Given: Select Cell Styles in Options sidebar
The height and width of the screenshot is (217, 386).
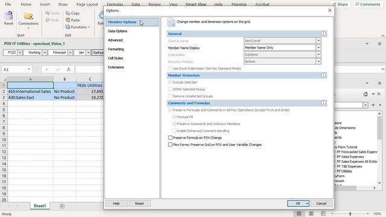Looking at the screenshot, I should [x=115, y=58].
